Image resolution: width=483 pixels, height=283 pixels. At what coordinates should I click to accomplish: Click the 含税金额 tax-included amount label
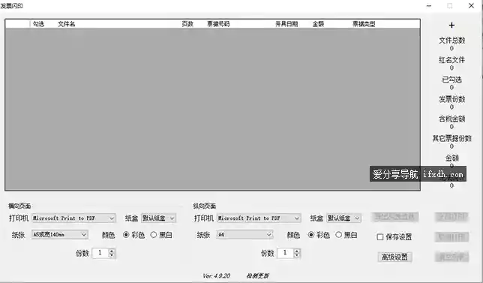[x=452, y=119]
